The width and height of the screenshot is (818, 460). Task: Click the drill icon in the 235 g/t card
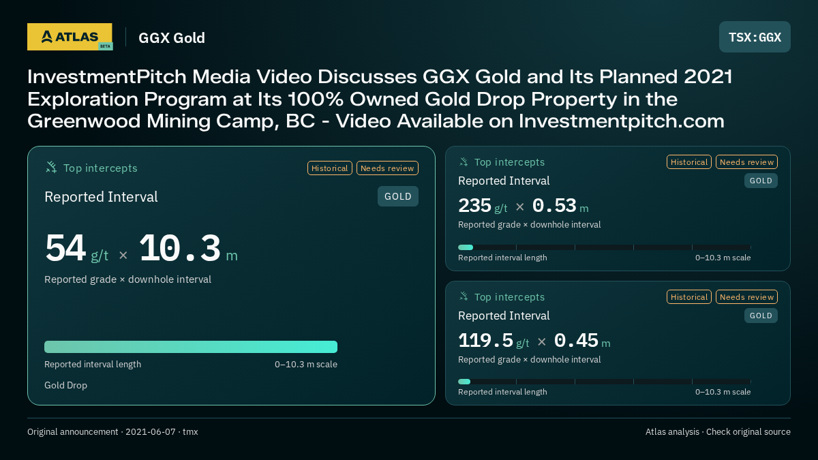(464, 162)
